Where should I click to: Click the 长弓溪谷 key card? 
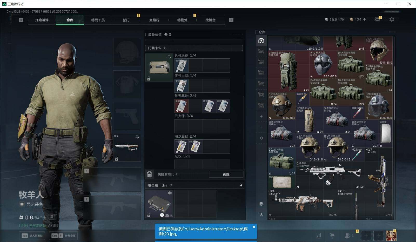coord(182,65)
